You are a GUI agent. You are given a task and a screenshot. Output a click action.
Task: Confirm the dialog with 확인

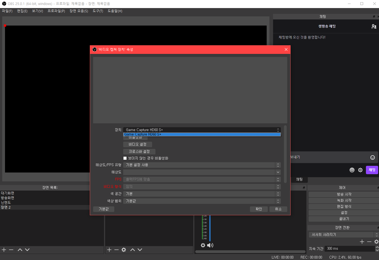pyautogui.click(x=259, y=209)
